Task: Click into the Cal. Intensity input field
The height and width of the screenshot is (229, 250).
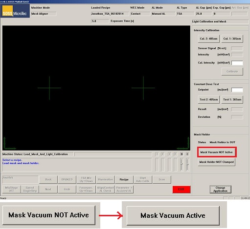Action: [237, 63]
